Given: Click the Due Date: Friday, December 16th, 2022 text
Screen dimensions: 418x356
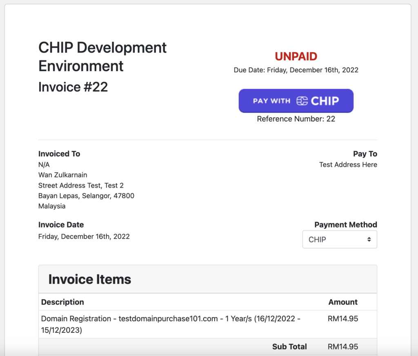Looking at the screenshot, I should [296, 70].
